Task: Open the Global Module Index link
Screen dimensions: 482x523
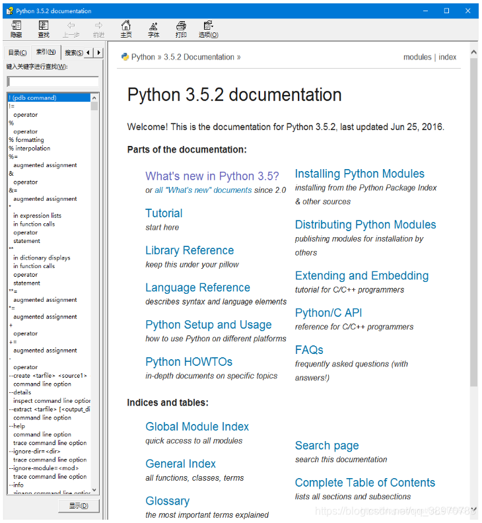Action: point(197,427)
